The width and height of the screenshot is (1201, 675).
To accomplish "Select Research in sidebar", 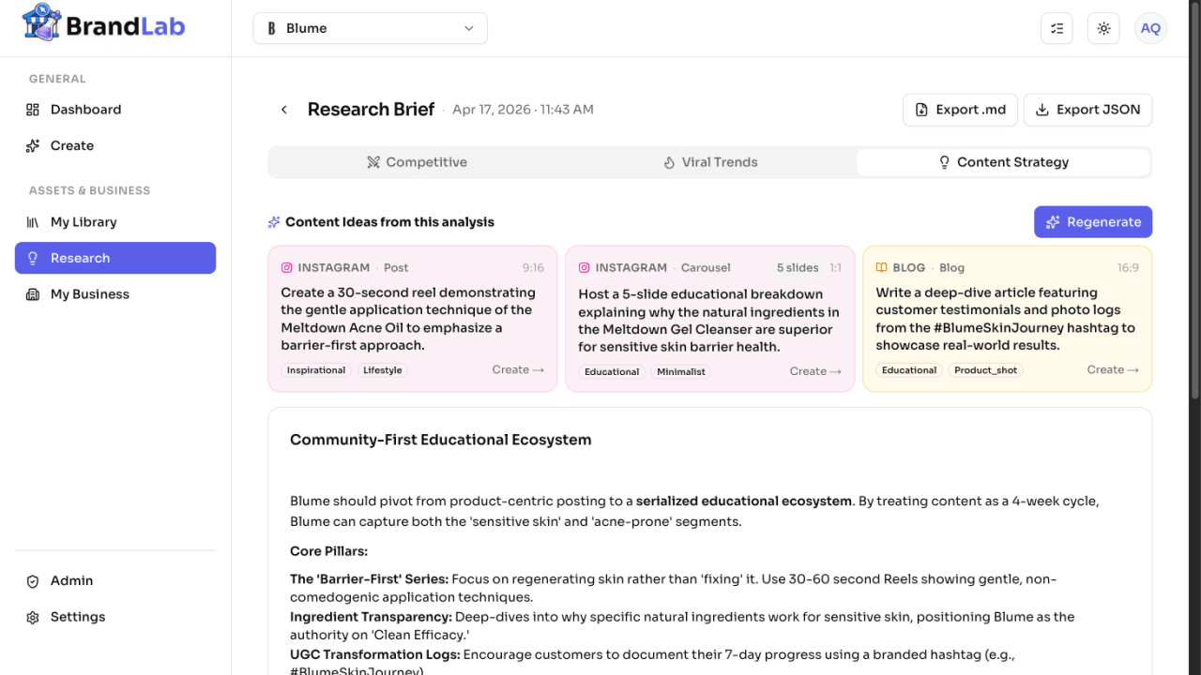I will [x=115, y=258].
